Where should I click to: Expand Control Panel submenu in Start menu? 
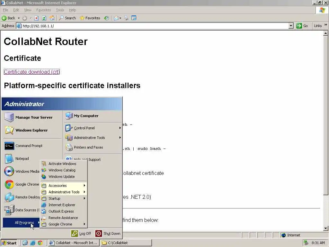[93, 128]
